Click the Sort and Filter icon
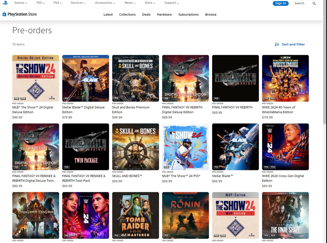 pos(277,44)
